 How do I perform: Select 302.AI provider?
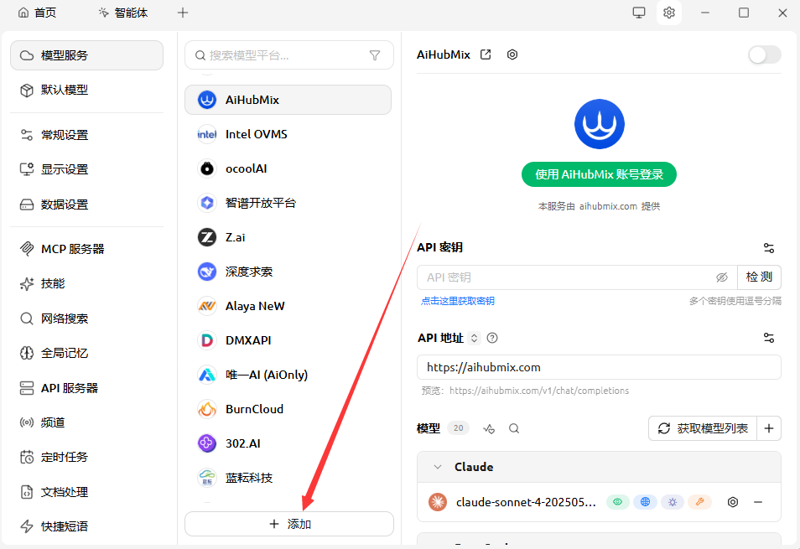pyautogui.click(x=288, y=443)
